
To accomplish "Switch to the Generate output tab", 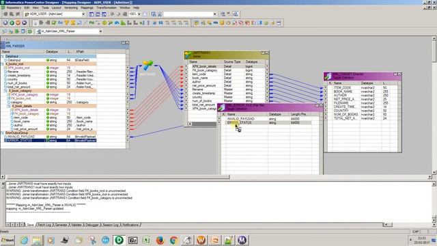I will tap(61, 225).
